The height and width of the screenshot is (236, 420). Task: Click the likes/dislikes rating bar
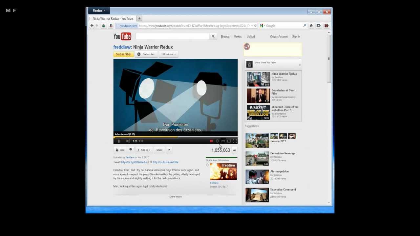point(221,157)
